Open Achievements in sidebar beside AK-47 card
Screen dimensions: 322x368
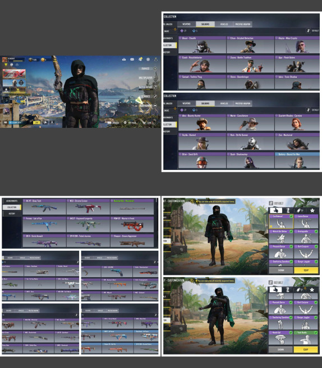click(12, 201)
